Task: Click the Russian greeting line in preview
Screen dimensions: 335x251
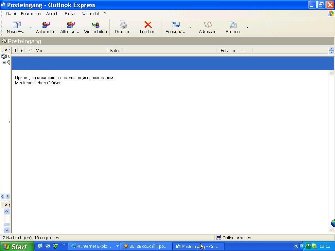Action: tap(64, 78)
